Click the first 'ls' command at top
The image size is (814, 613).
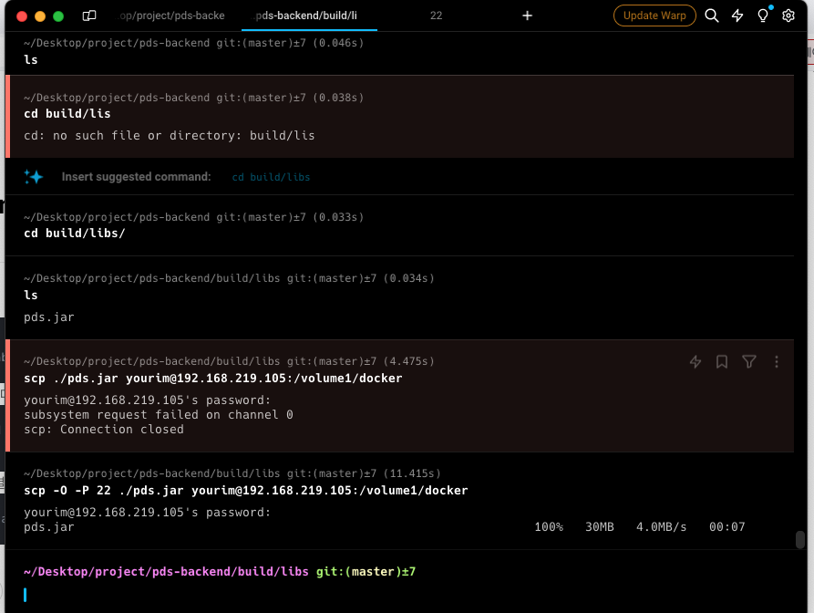tap(31, 59)
